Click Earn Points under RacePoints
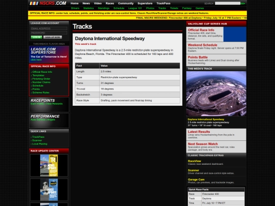This screenshot has height=206, width=275. click(37, 104)
